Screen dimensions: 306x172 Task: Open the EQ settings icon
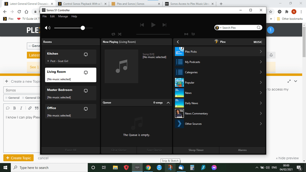[x=193, y=34]
